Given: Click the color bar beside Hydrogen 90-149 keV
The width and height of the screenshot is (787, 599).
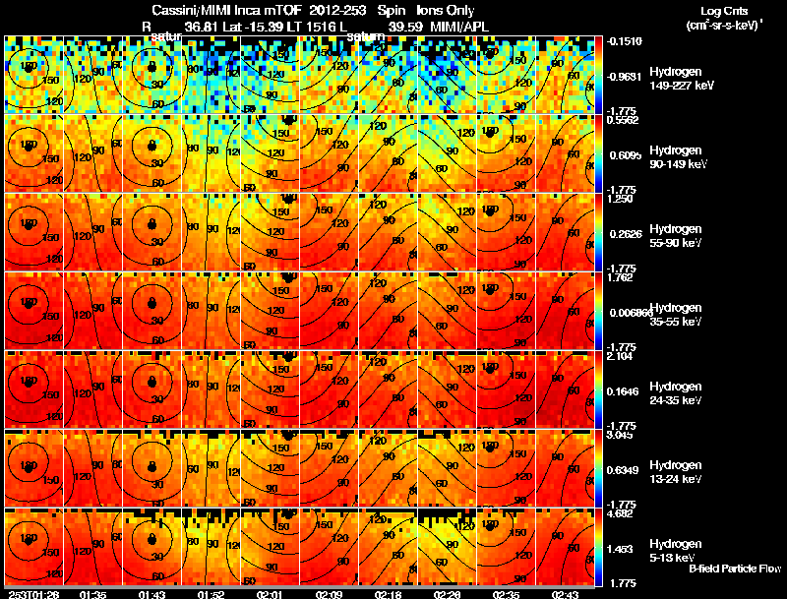Looking at the screenshot, I should click(599, 153).
